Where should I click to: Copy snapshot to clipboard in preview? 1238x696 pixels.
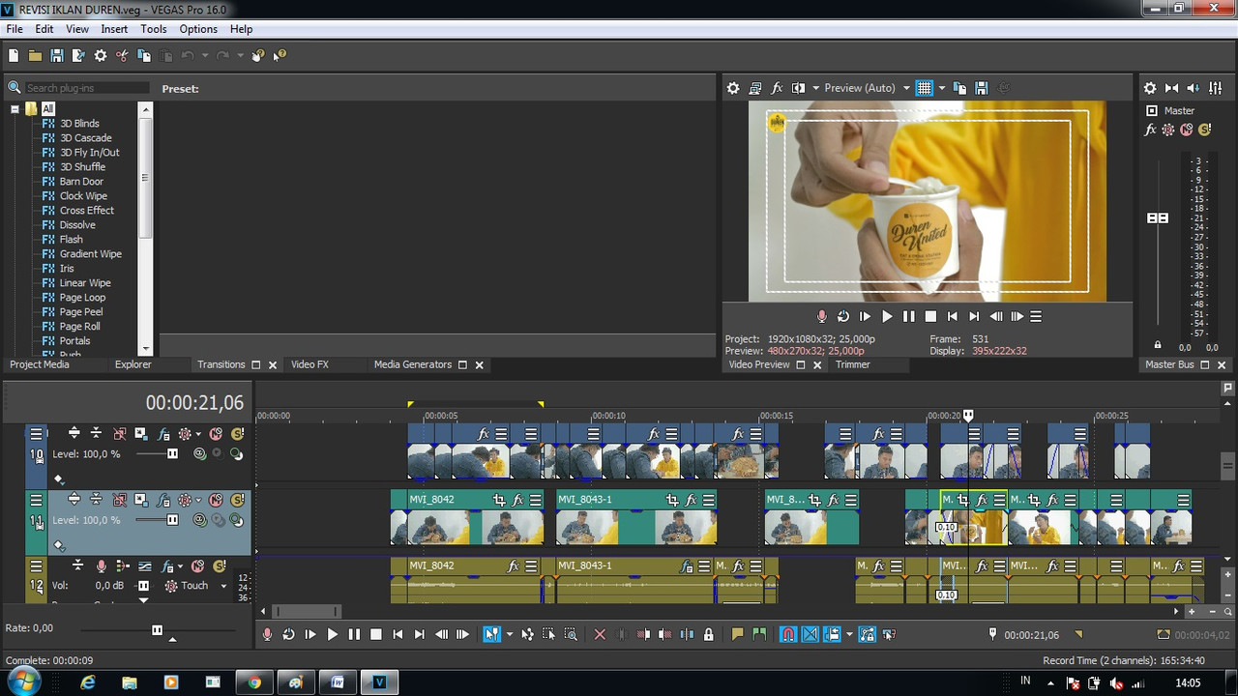[959, 88]
